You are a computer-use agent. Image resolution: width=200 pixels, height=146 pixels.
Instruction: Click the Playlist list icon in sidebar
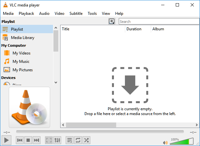[5, 29]
